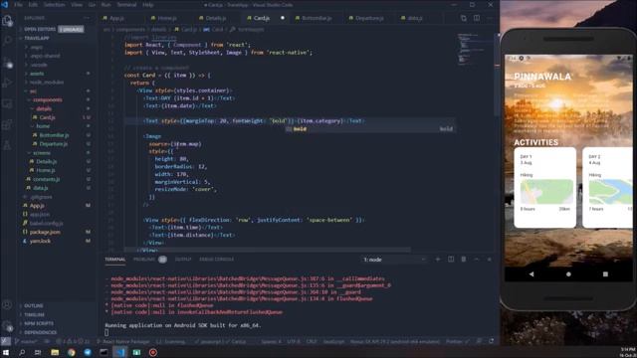Maximize the terminal panel size
637x358 pixels.
[x=477, y=259]
